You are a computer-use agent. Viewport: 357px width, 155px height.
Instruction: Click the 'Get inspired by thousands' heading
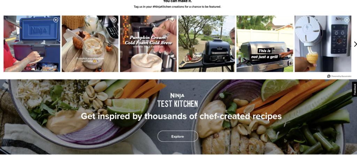click(181, 116)
